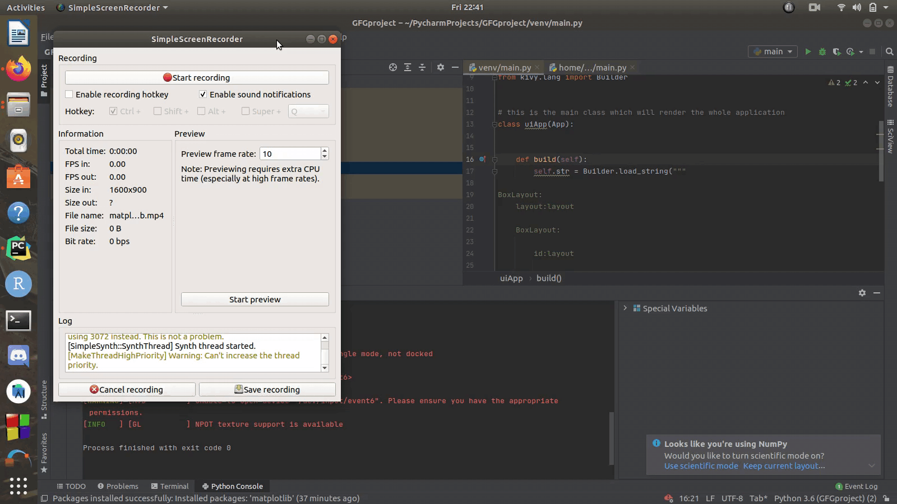897x504 pixels.
Task: Click the Start preview button
Action: [x=255, y=300]
